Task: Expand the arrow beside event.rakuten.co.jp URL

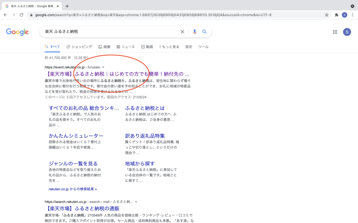Action: [x=103, y=67]
